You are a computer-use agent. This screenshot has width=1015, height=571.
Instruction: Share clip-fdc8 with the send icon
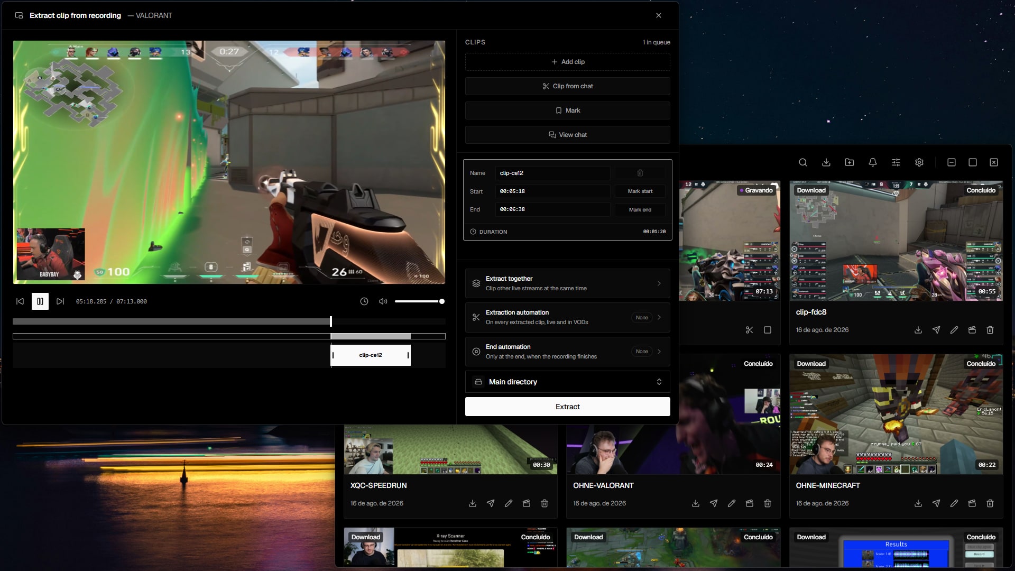[x=936, y=330]
